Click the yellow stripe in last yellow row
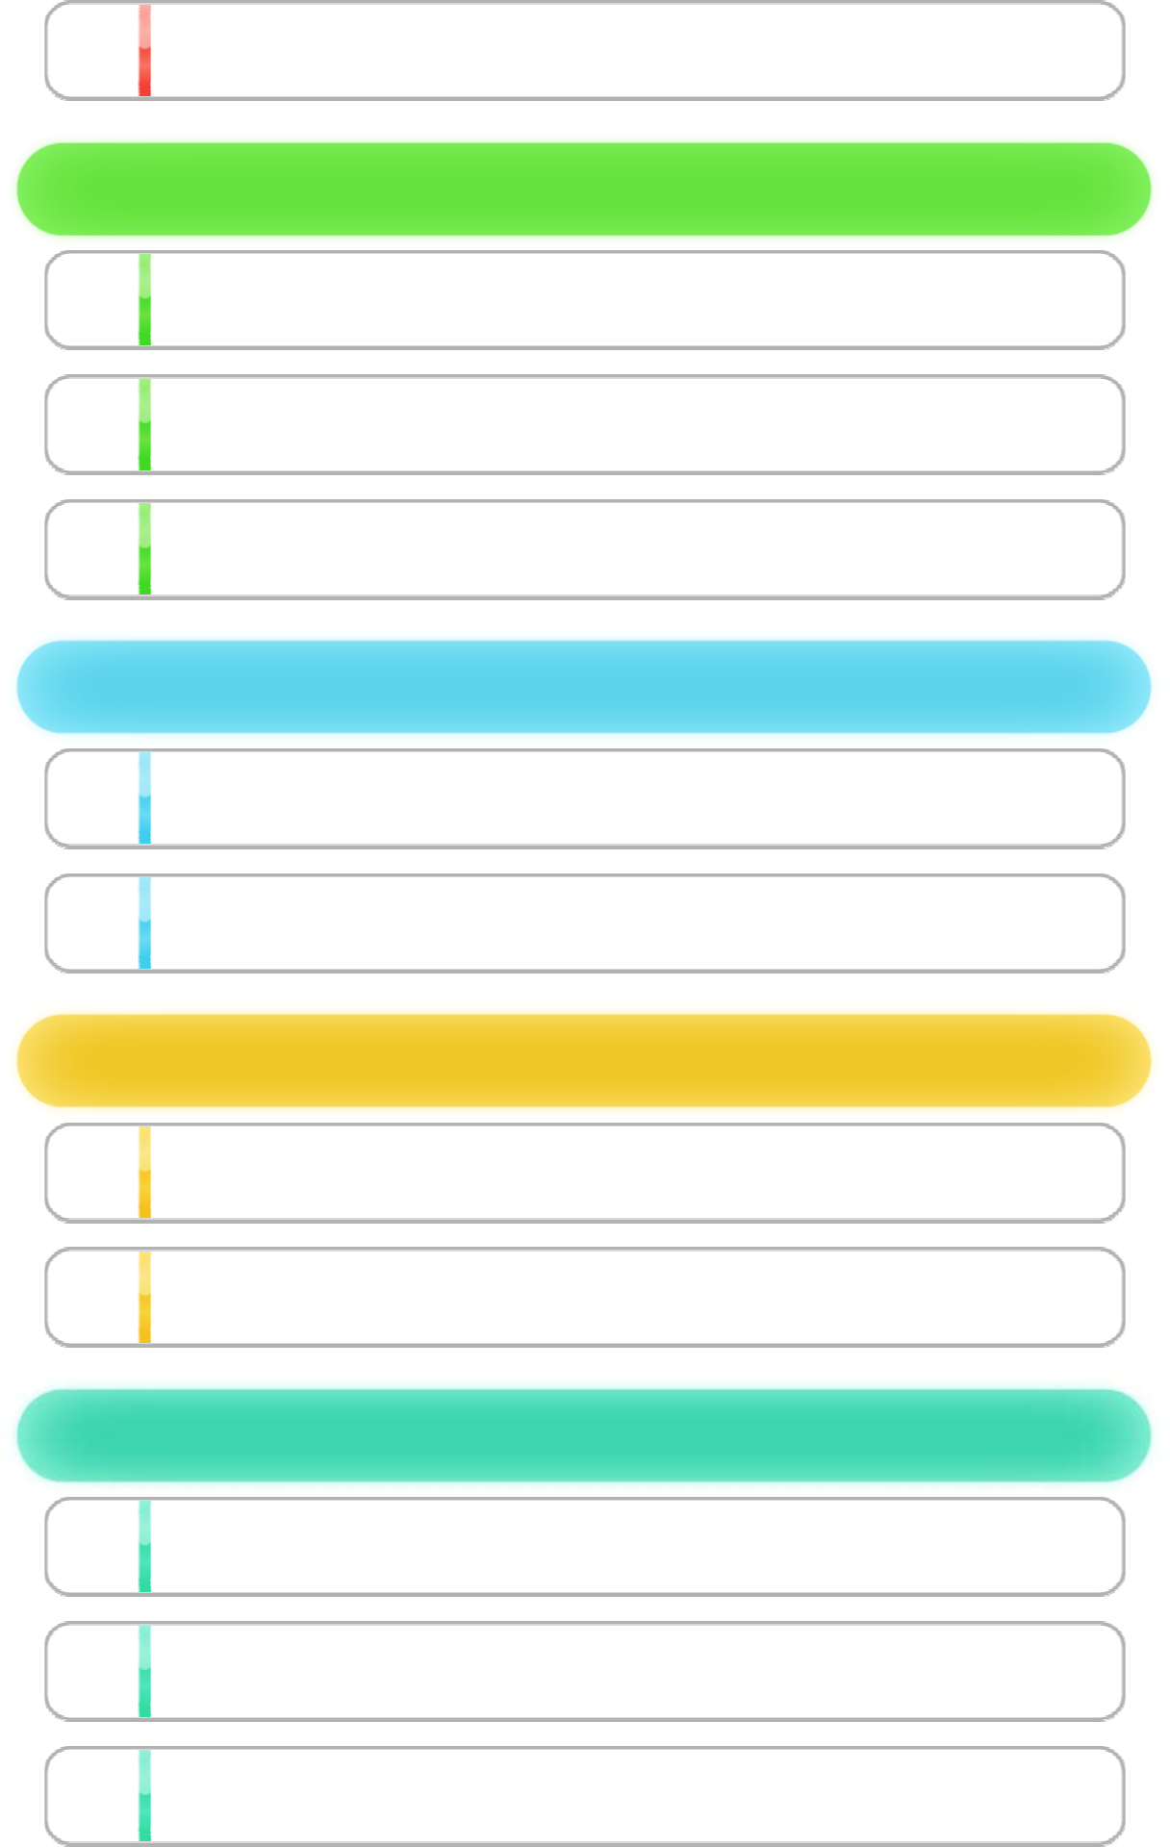The image size is (1170, 1847). 144,1297
